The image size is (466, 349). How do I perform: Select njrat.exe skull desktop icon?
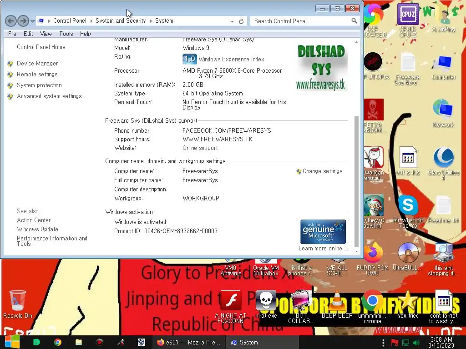[x=266, y=304]
